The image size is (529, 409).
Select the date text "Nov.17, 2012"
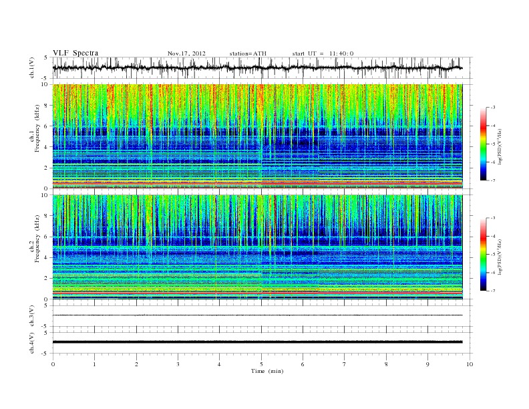[x=186, y=53]
